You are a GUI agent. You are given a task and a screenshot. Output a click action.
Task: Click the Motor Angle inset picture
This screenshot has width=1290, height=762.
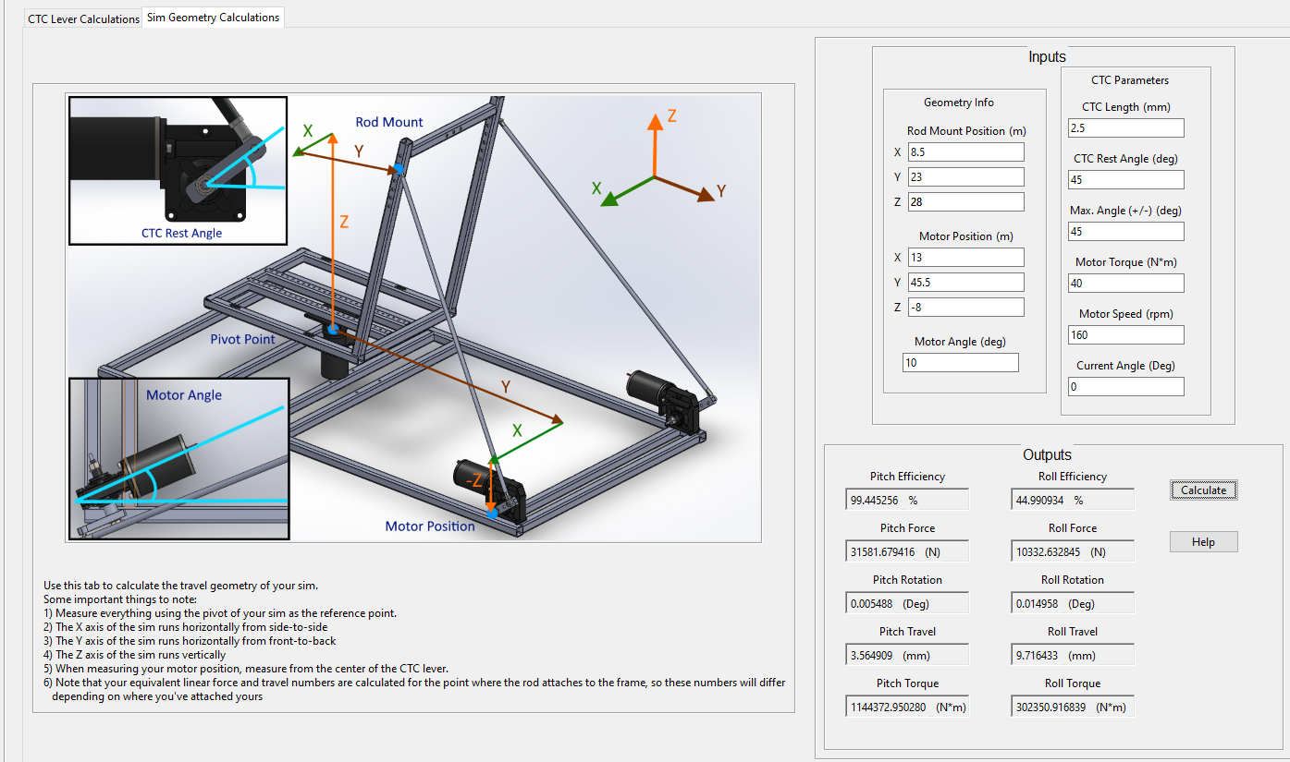(x=179, y=457)
